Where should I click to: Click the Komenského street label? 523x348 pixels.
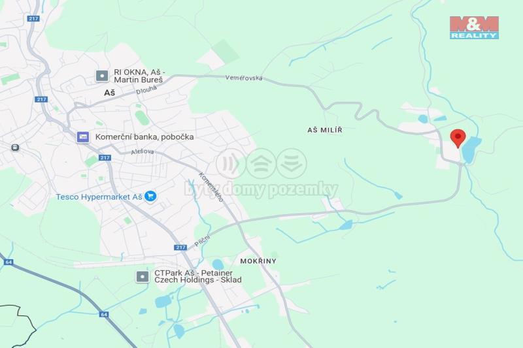click(211, 187)
